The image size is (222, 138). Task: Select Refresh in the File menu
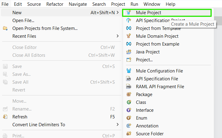[x=20, y=117]
